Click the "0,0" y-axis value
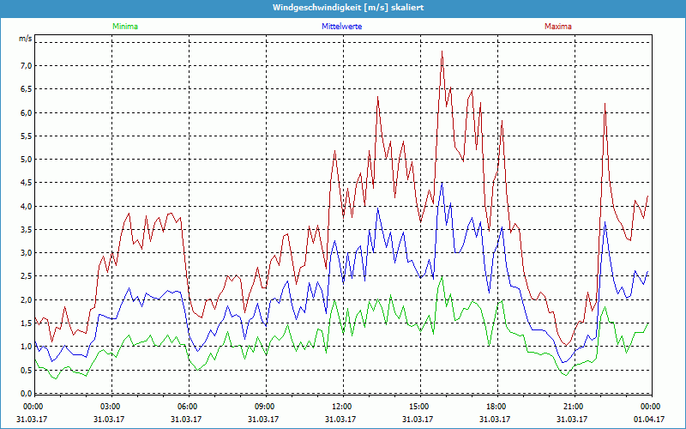 click(x=27, y=393)
